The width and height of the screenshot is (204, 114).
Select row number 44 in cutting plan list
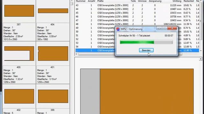tap(137, 9)
